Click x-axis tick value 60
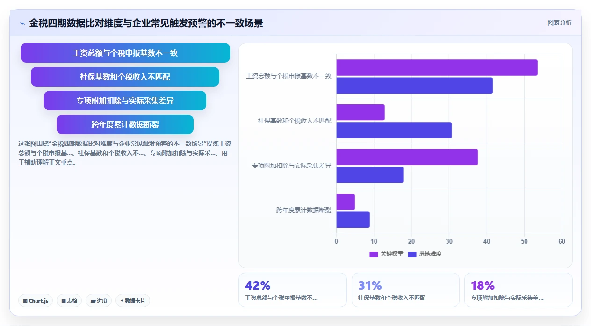This screenshot has height=326, width=591. pyautogui.click(x=562, y=241)
